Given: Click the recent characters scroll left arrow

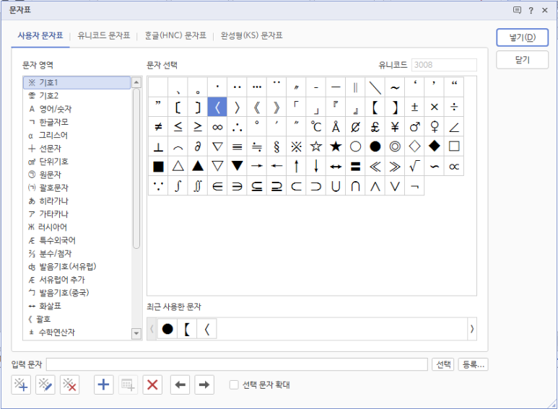Looking at the screenshot, I should pos(152,329).
